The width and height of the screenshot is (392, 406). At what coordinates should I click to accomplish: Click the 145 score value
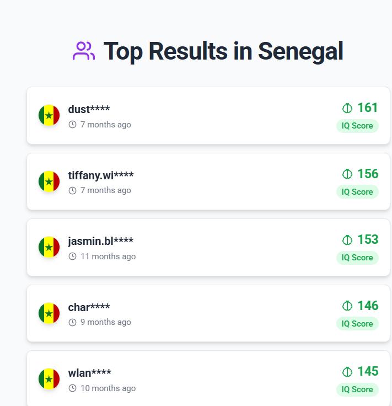[x=368, y=371]
